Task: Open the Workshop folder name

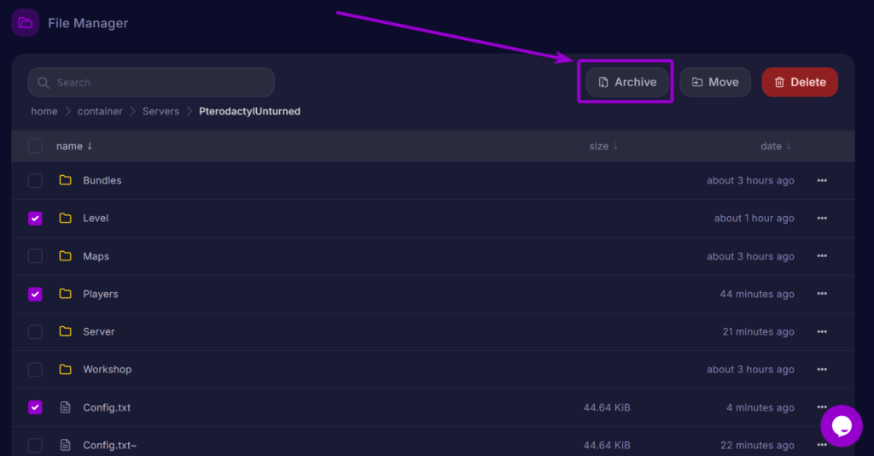Action: [x=107, y=369]
